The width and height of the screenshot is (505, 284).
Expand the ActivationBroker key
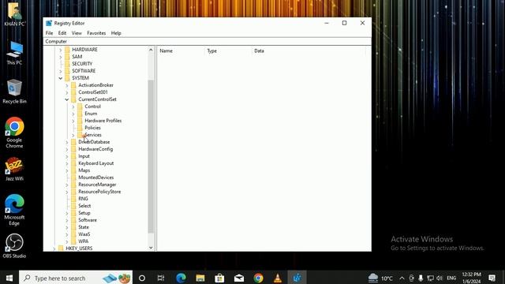[67, 85]
